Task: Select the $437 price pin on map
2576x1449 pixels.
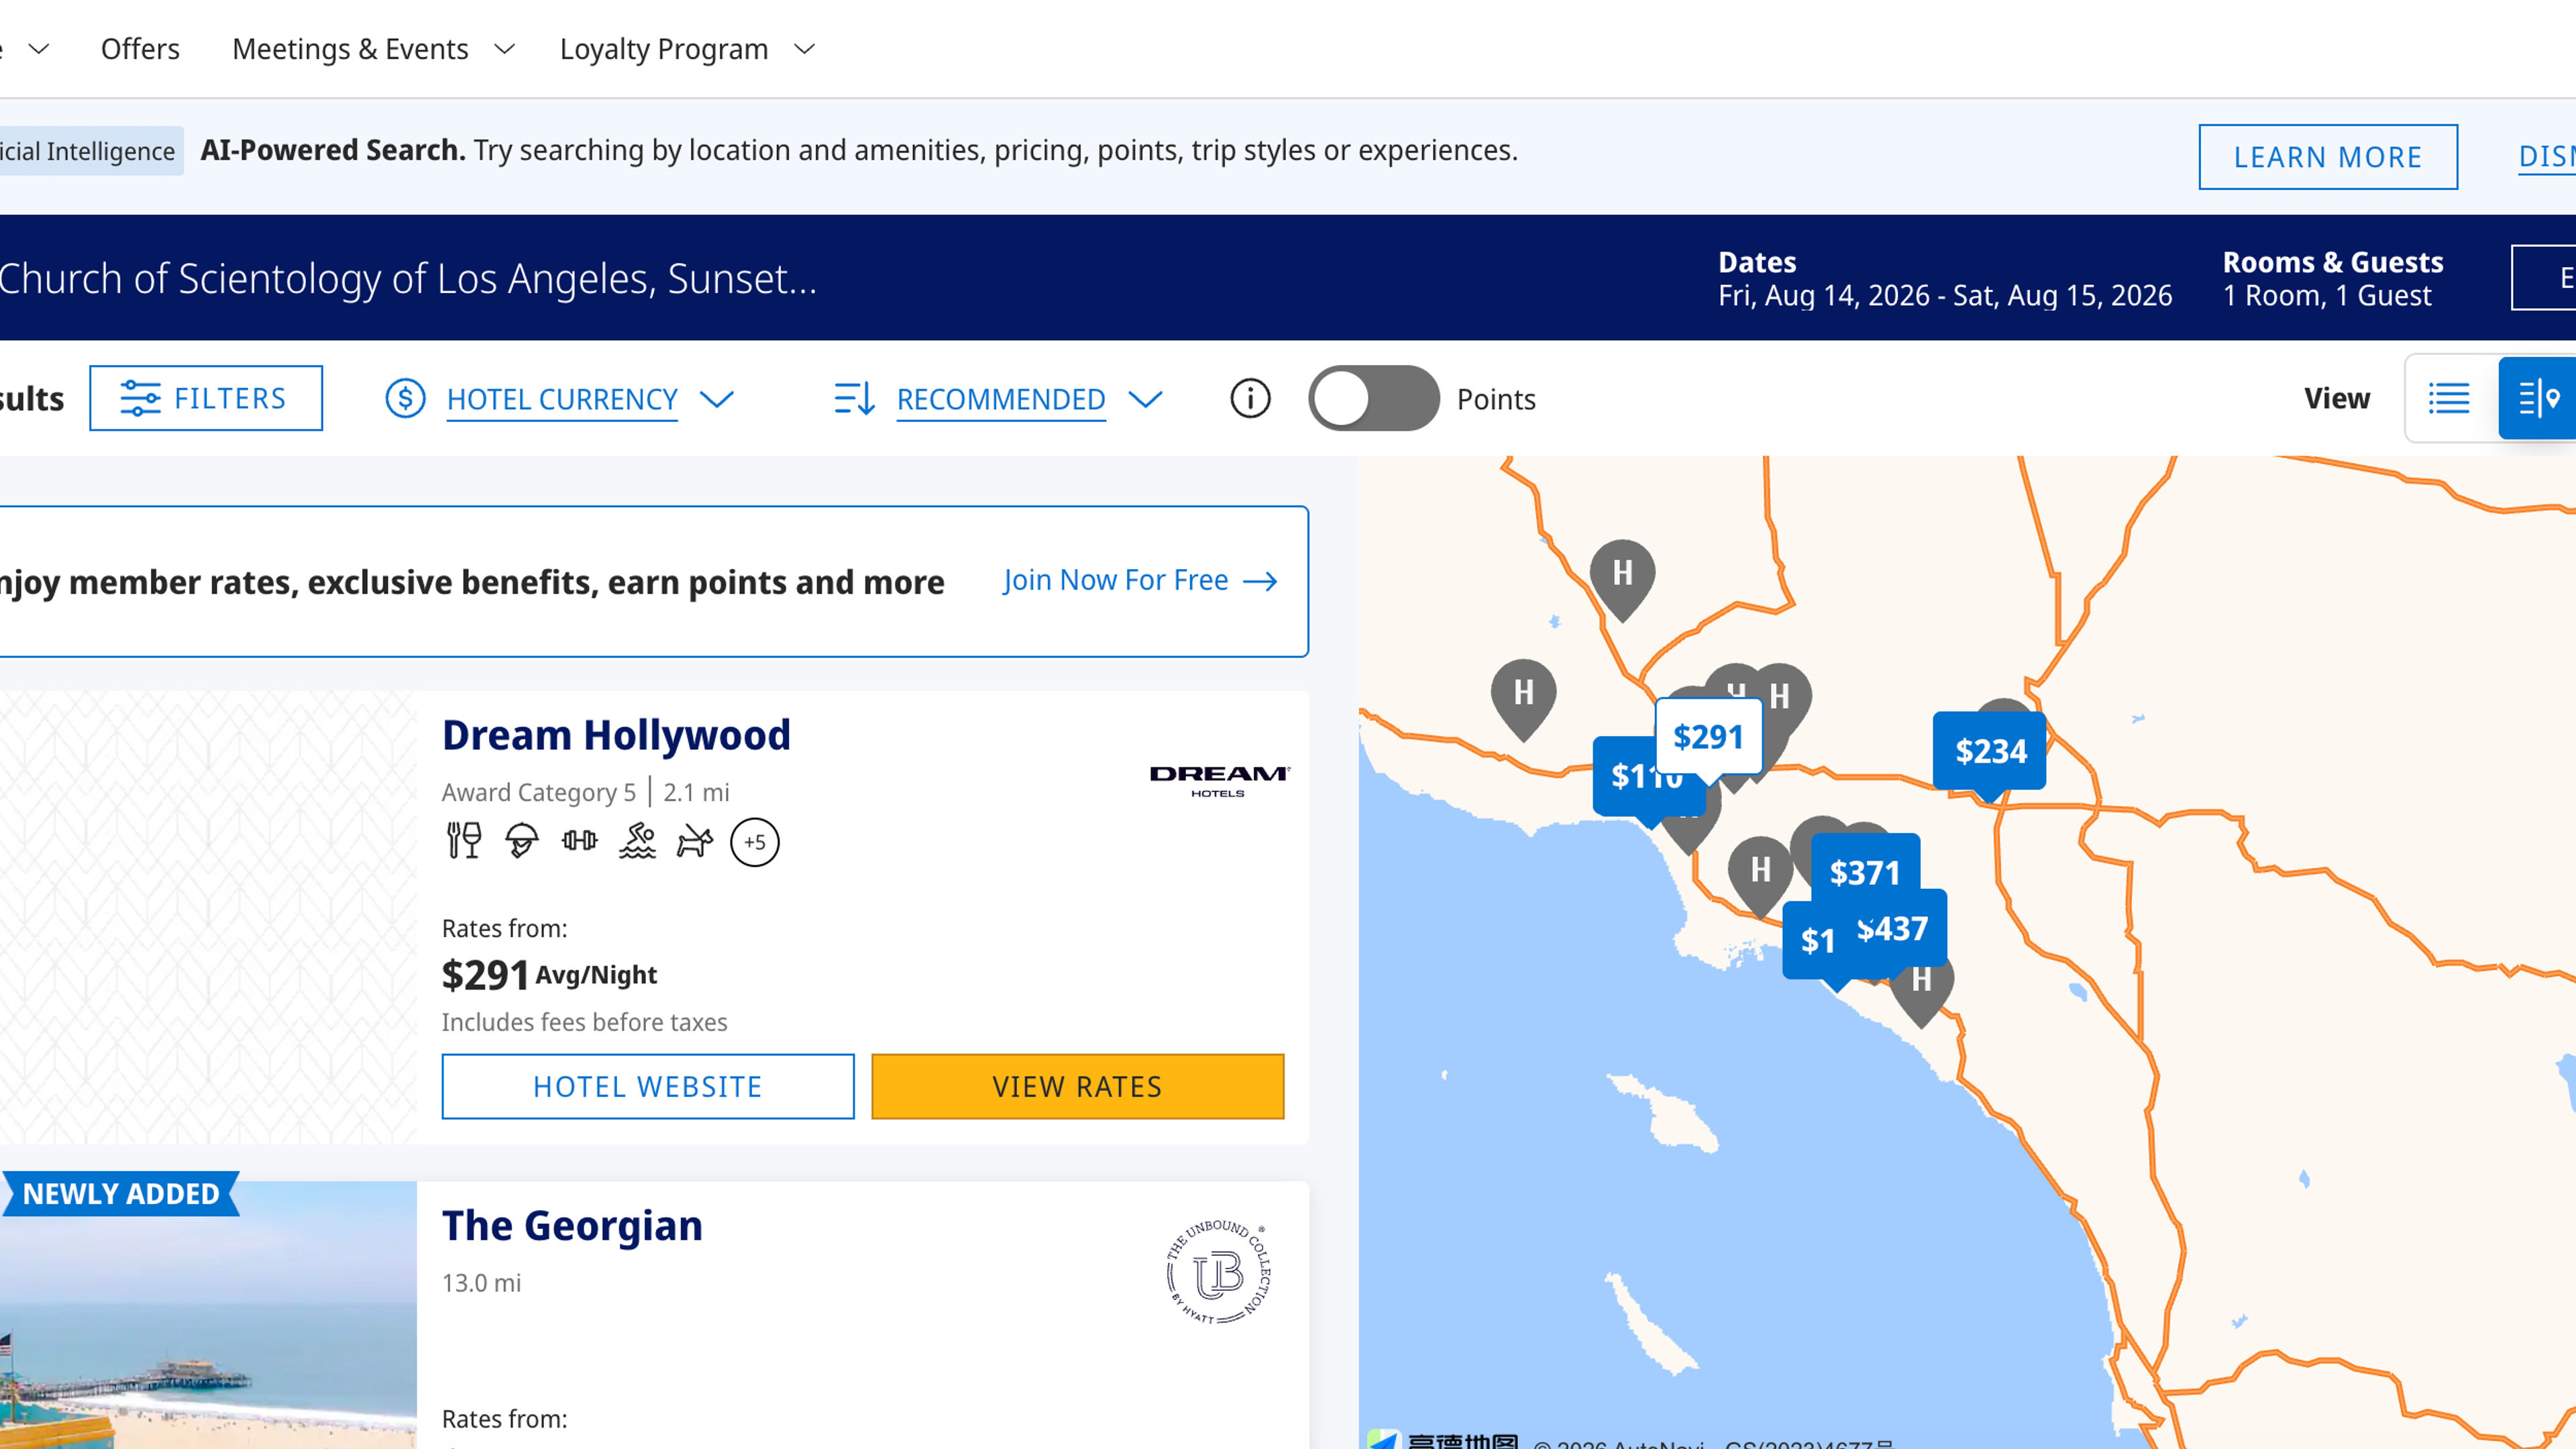Action: 1893,929
